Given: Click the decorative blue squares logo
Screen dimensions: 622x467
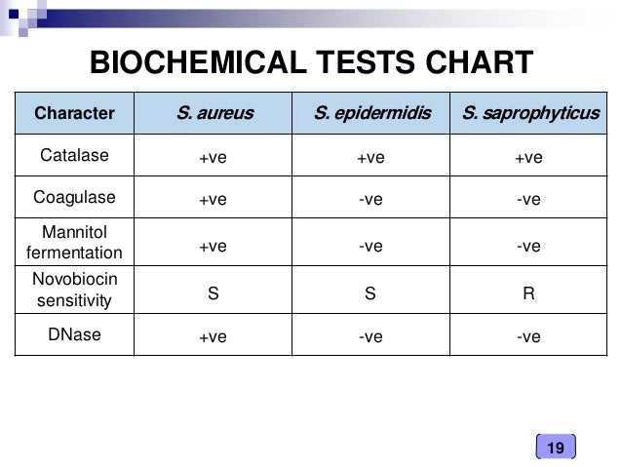Looking at the screenshot, I should 23,18.
